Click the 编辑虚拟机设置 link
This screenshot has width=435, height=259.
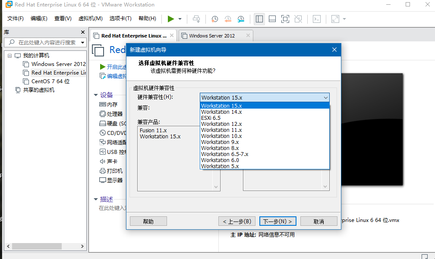pos(113,76)
